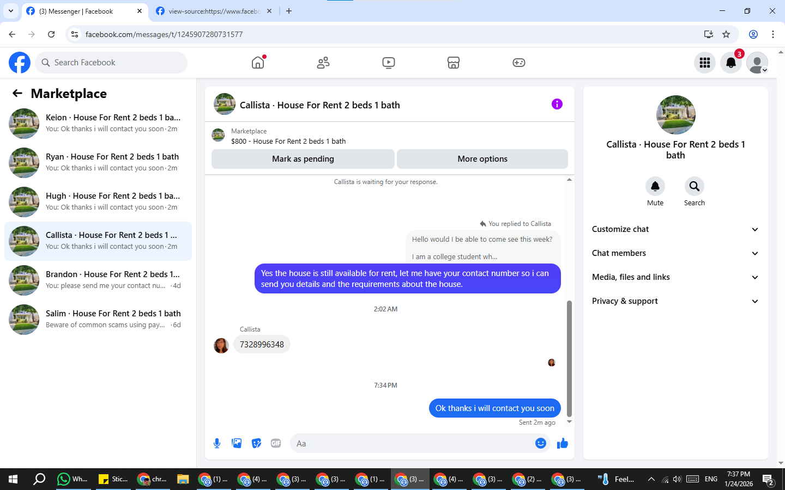
Task: Show hidden system tray icons
Action: [651, 479]
